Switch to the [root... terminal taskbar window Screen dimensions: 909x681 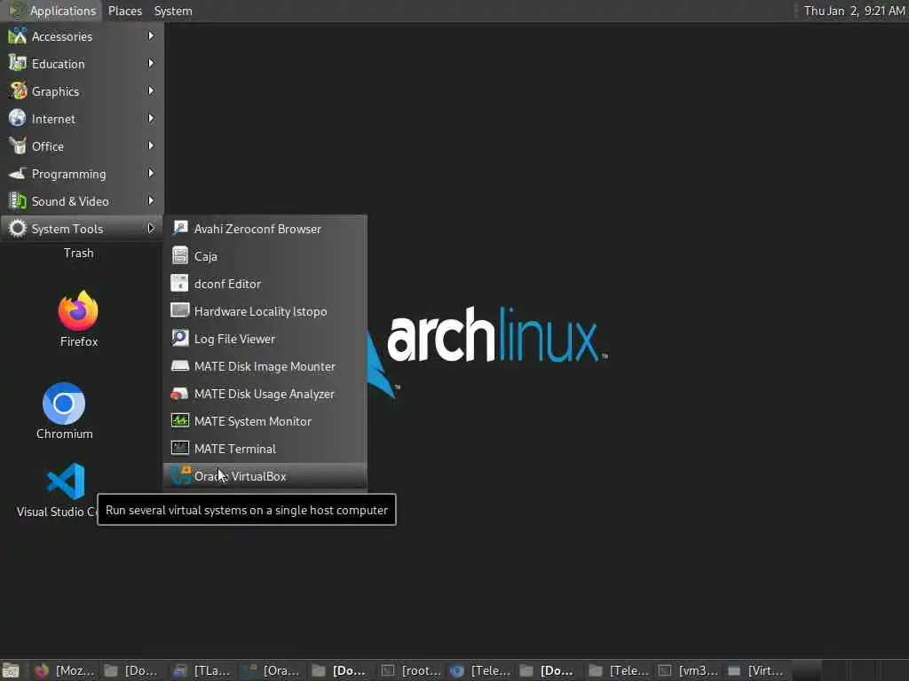coord(412,670)
